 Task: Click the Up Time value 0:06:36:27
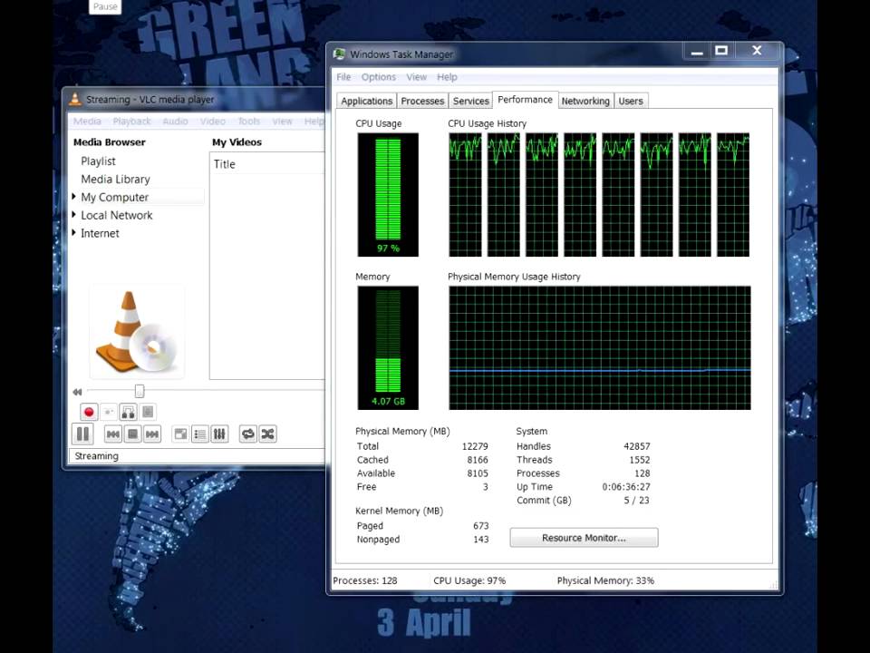(x=626, y=486)
